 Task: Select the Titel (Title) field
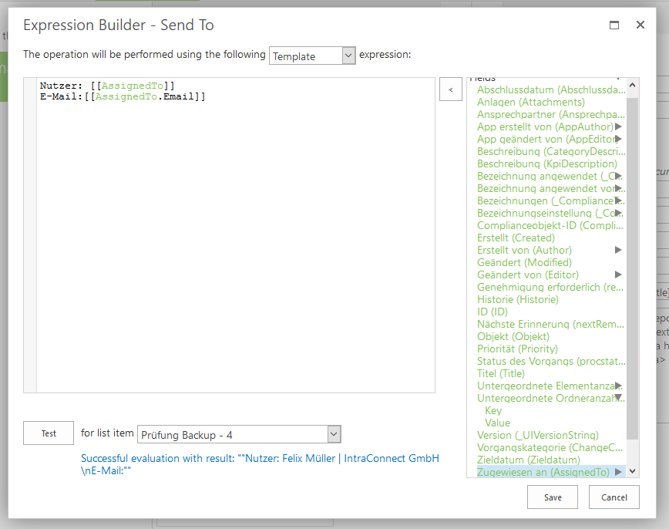click(x=501, y=373)
